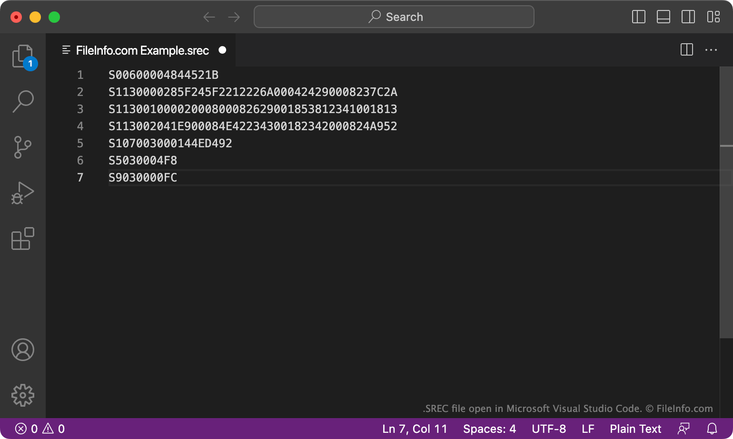
Task: Open the Customize Layout picker
Action: coord(713,17)
